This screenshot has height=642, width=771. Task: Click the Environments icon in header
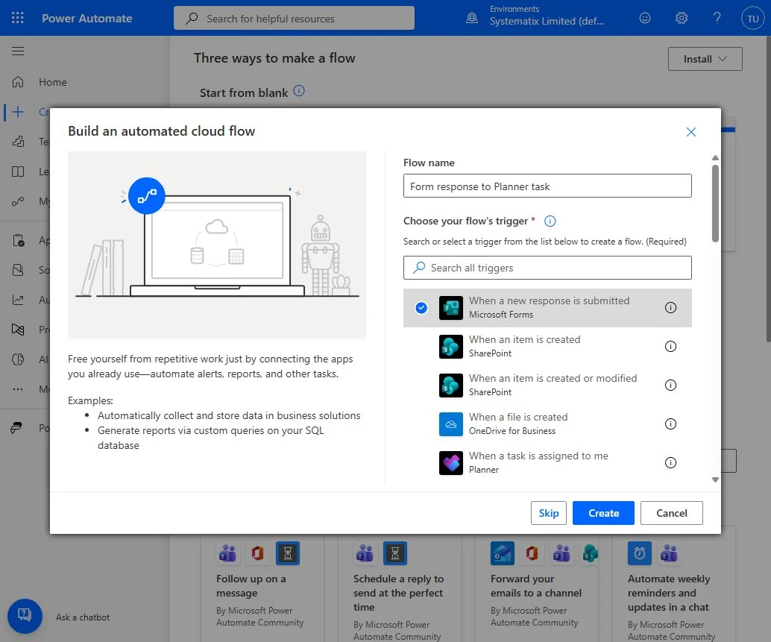pos(471,18)
